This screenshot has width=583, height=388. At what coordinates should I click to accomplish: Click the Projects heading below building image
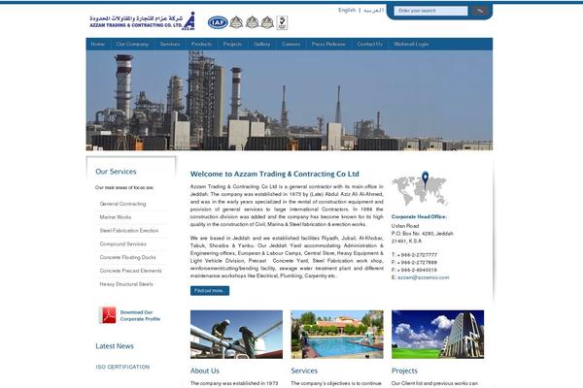point(404,371)
